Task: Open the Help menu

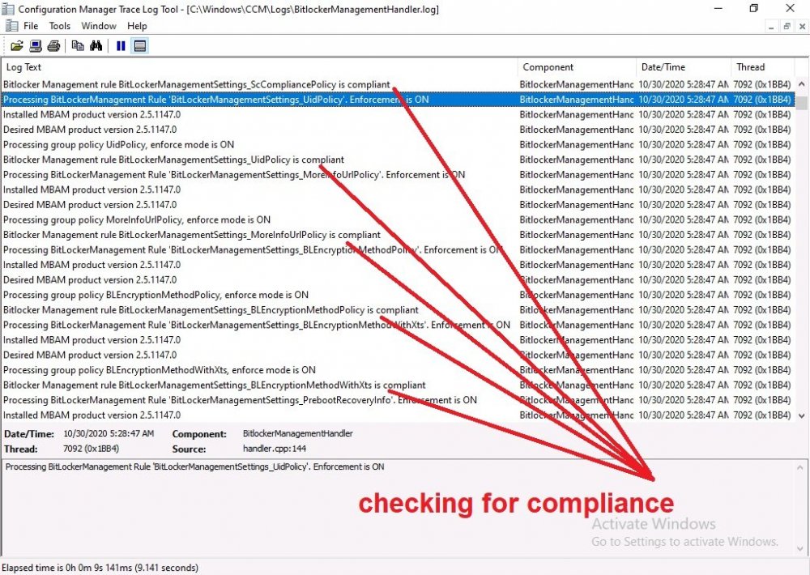Action: [137, 26]
